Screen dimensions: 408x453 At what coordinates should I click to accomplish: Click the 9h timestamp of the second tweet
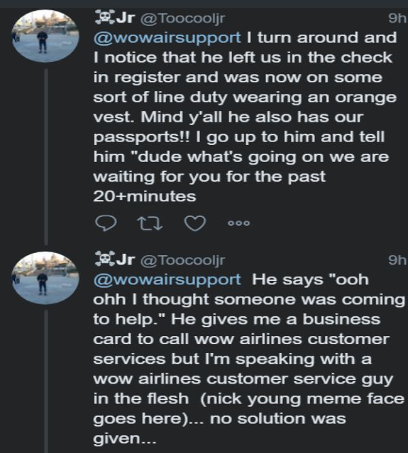pyautogui.click(x=396, y=259)
